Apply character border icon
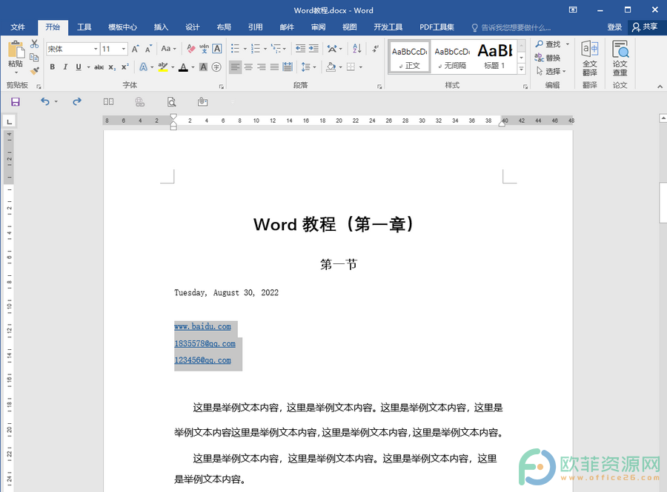The height and width of the screenshot is (492, 667). coord(217,49)
